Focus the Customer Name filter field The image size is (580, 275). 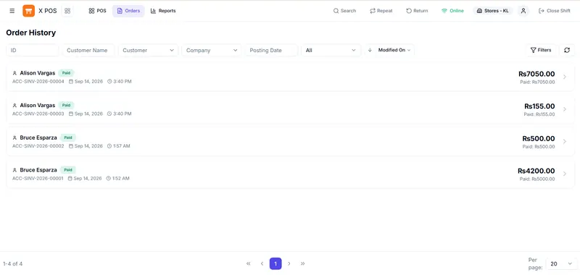(x=88, y=50)
